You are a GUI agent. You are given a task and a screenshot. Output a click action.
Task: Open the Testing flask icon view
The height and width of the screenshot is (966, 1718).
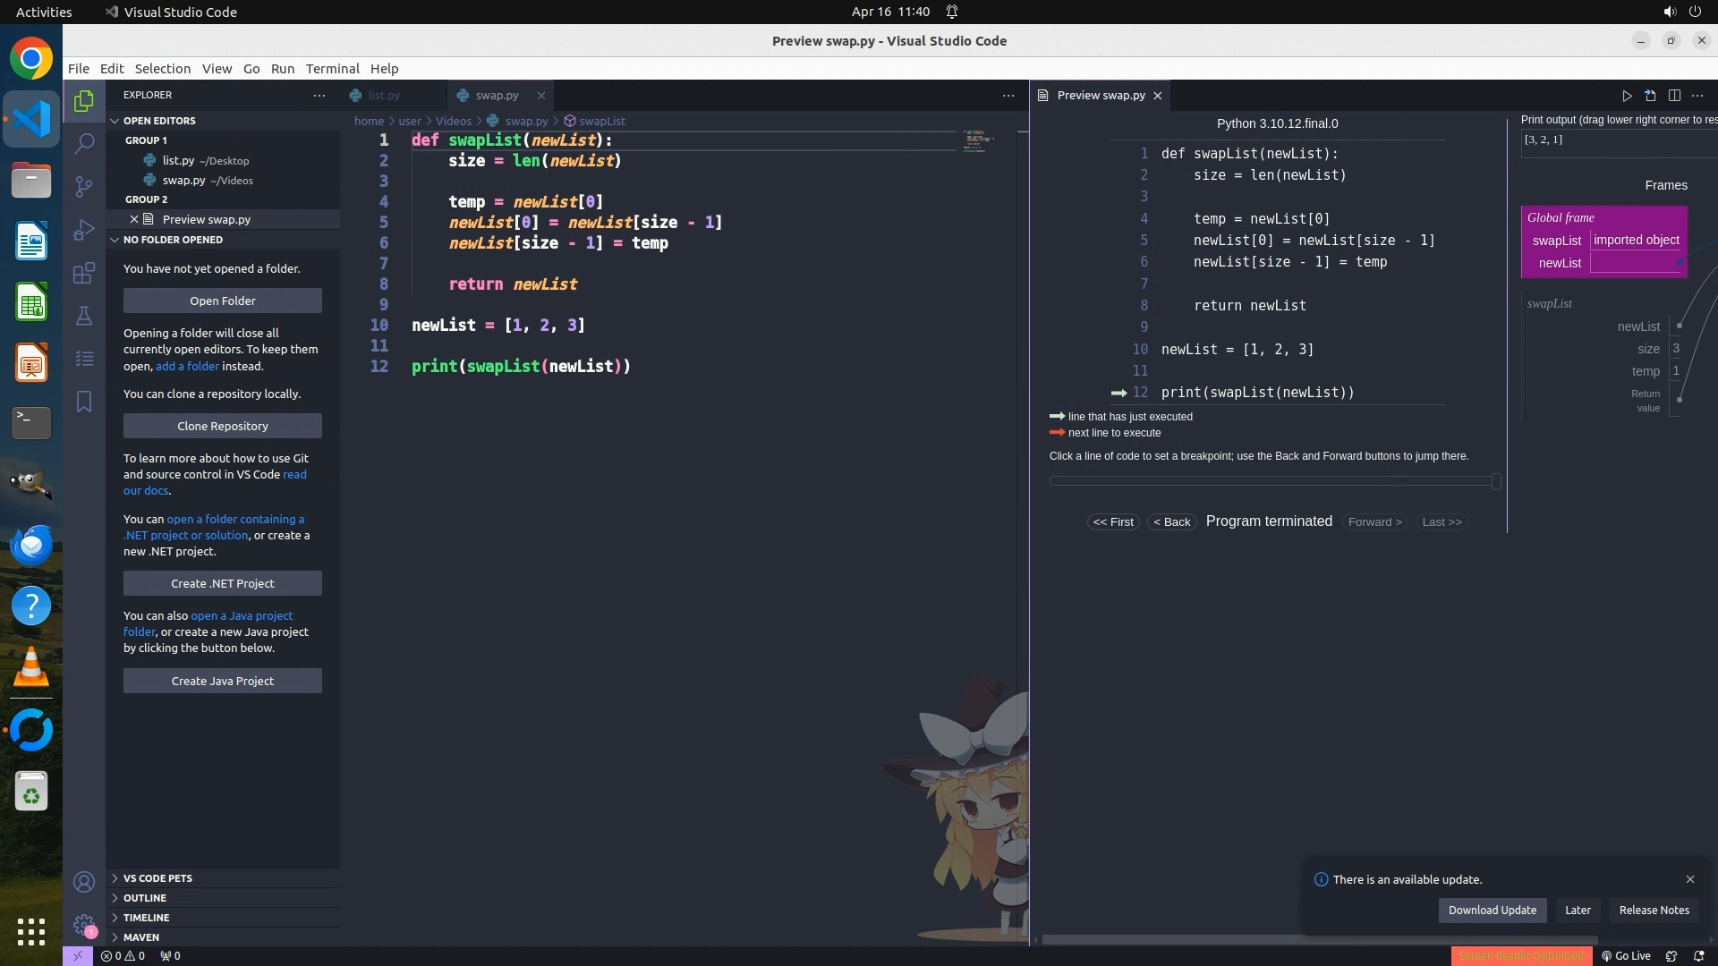pos(84,316)
